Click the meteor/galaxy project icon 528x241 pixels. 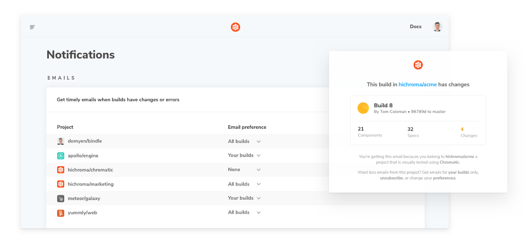61,198
